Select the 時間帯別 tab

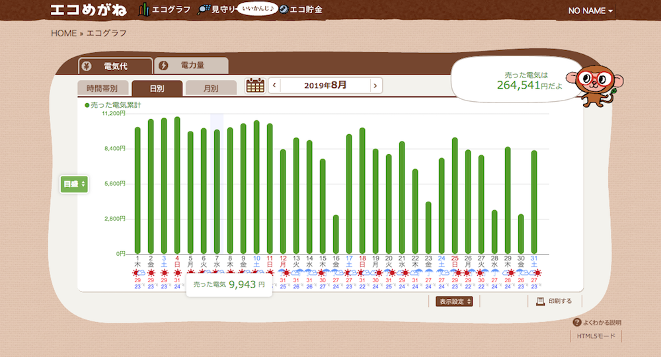[x=102, y=88]
